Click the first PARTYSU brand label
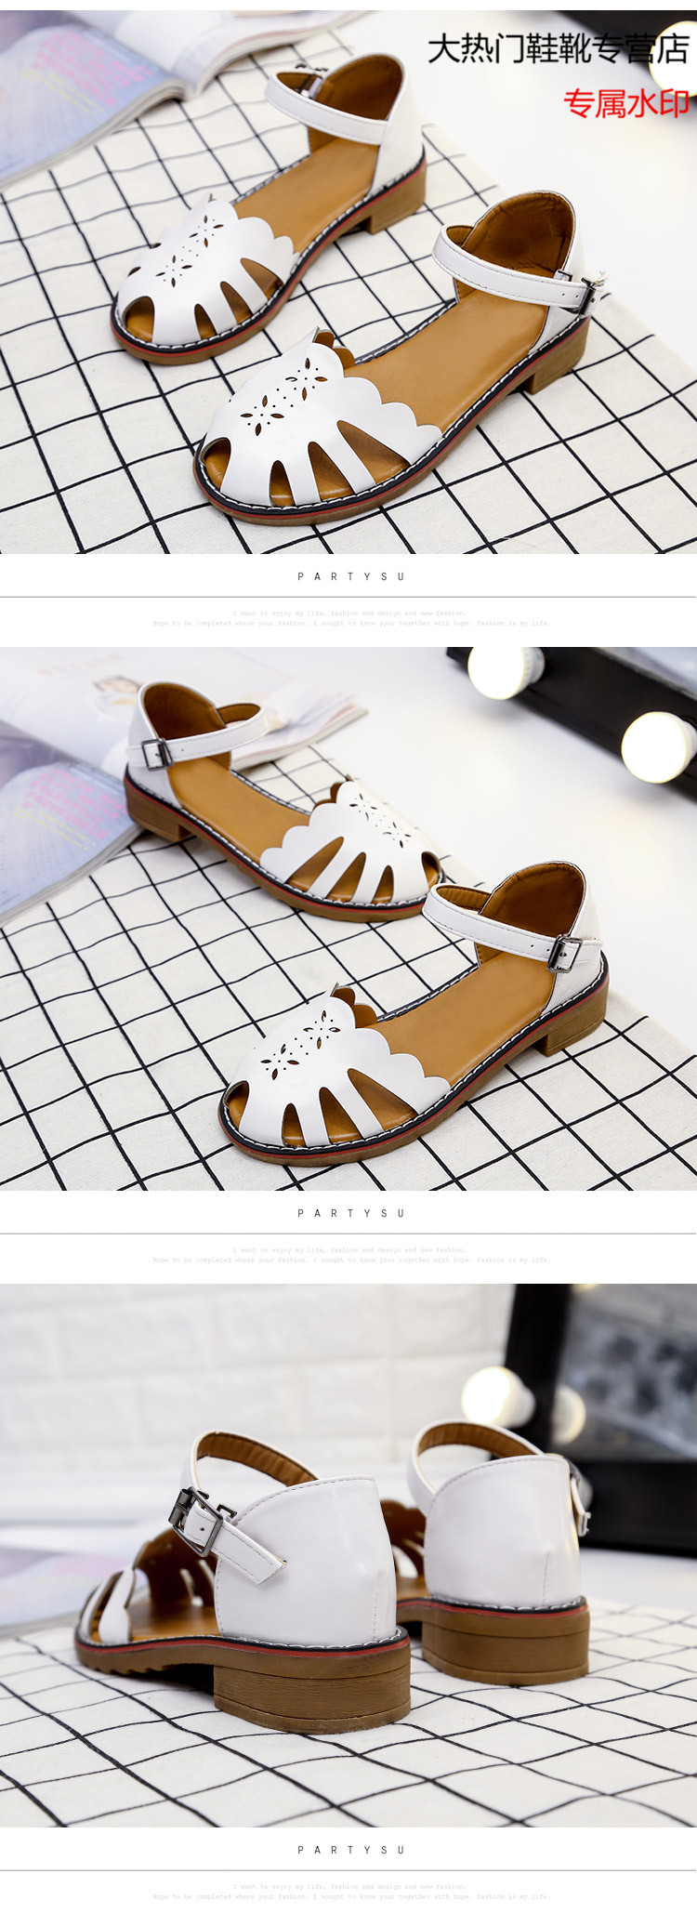 click(x=350, y=577)
